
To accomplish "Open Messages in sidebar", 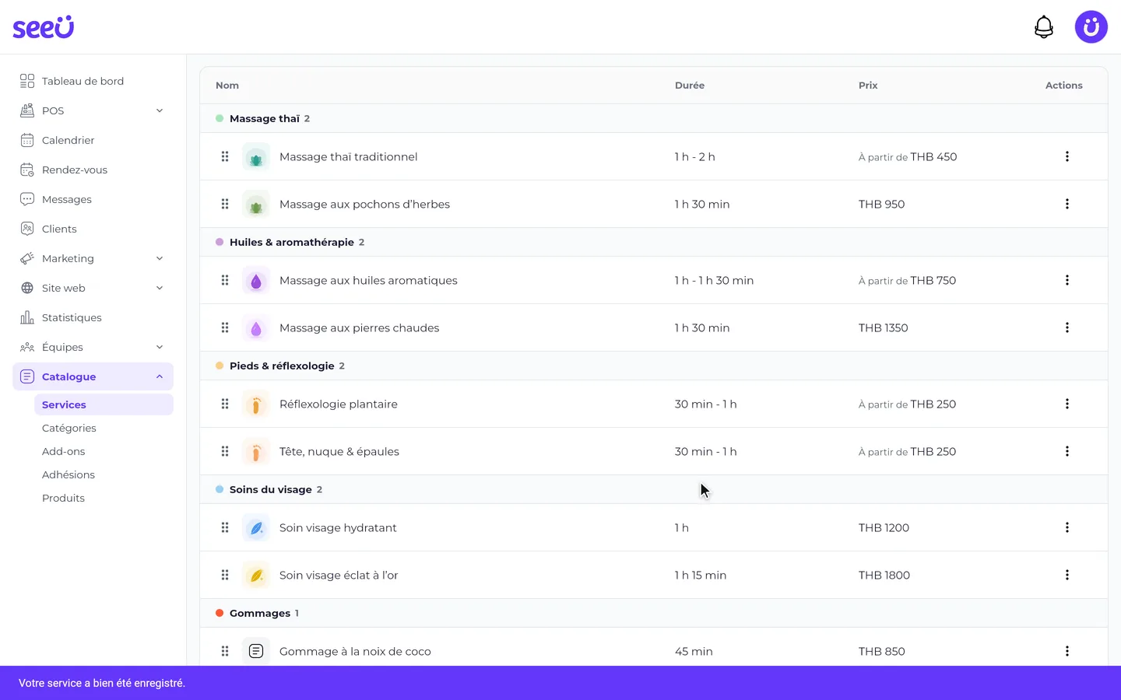I will click(93, 199).
